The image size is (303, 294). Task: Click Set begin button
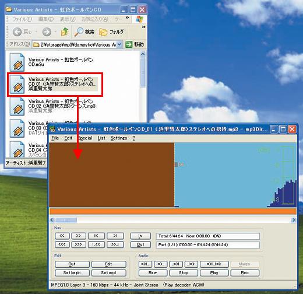click(72, 273)
